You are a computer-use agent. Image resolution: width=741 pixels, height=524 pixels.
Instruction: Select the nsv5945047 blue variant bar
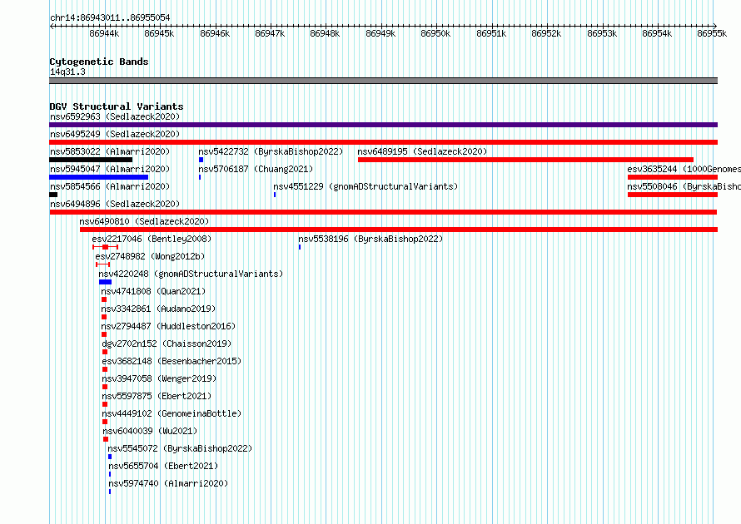coord(99,177)
